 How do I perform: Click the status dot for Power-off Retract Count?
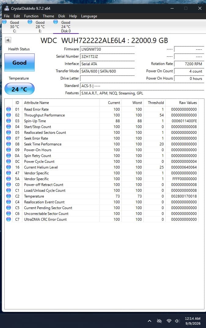click(x=9, y=184)
